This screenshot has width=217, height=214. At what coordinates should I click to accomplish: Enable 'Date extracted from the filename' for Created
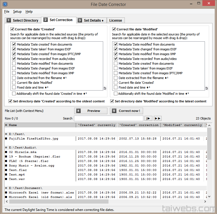[x=14, y=78]
